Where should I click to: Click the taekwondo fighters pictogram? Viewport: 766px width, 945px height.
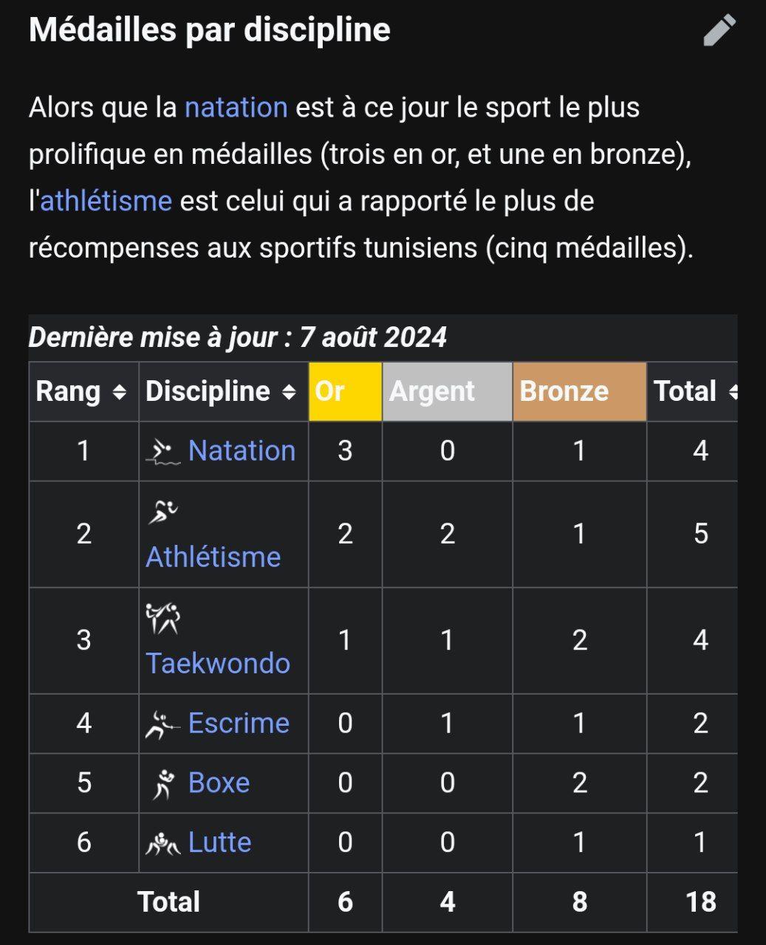(x=163, y=619)
